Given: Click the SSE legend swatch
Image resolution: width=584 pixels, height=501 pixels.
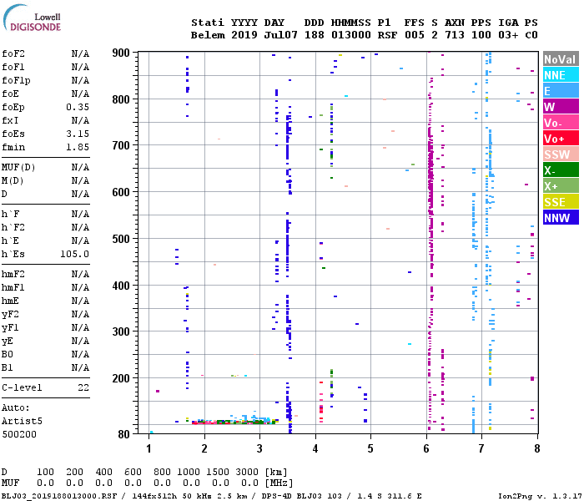Looking at the screenshot, I should pos(561,202).
